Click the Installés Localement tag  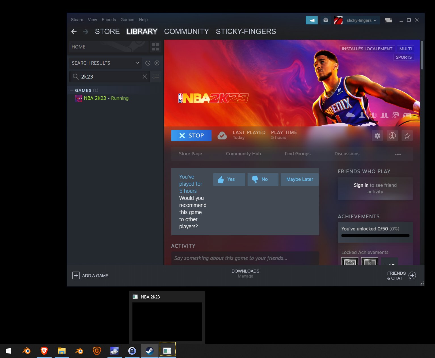[367, 49]
